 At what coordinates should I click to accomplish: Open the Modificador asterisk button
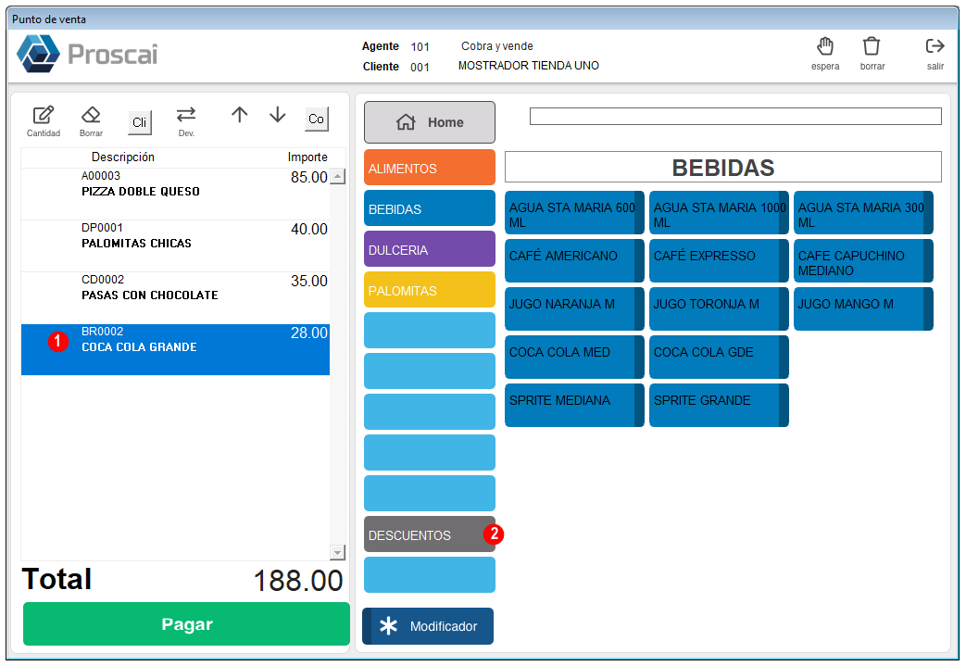tap(428, 626)
